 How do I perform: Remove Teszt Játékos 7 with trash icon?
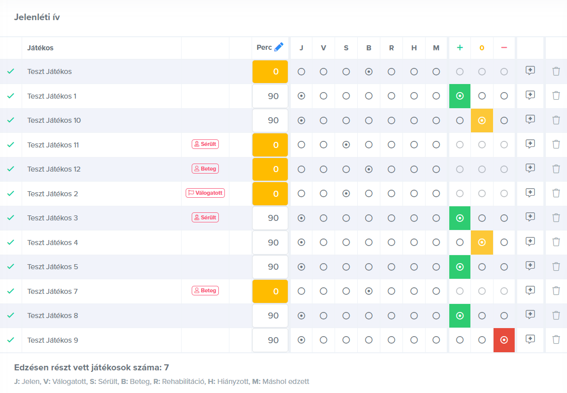[x=556, y=291]
